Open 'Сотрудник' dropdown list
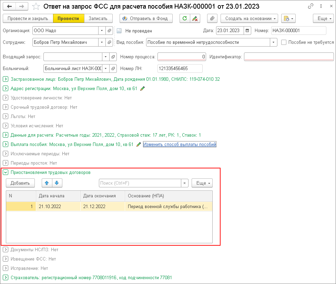 pyautogui.click(x=102, y=42)
